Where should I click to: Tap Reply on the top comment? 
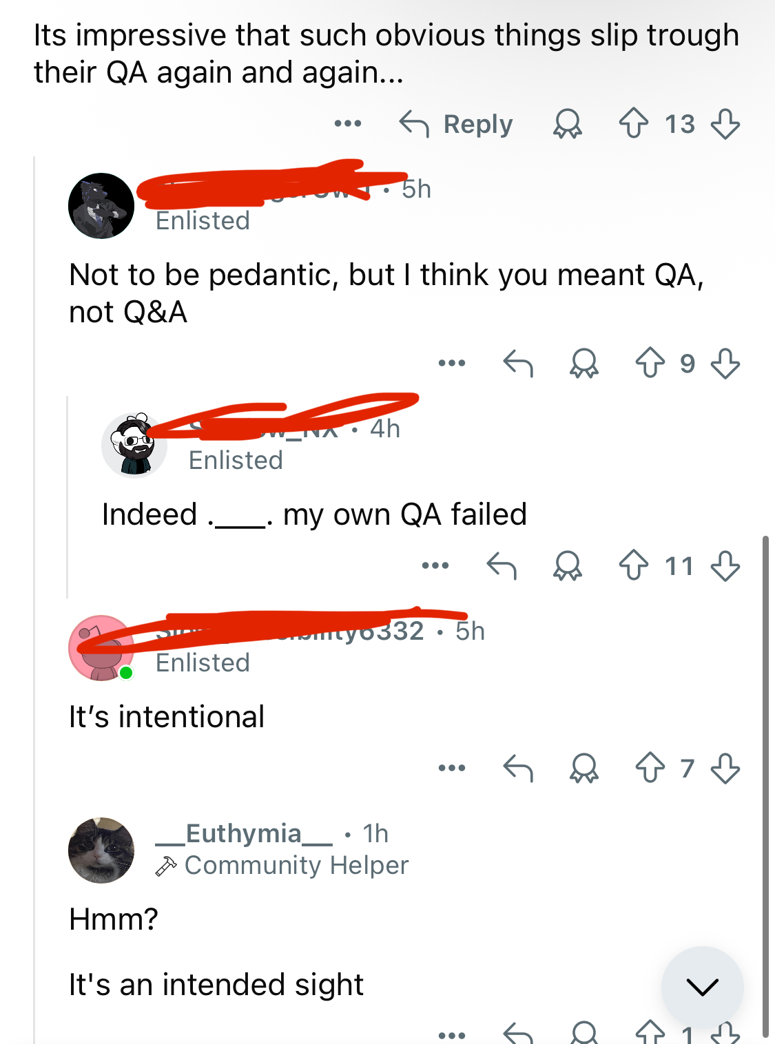[x=457, y=124]
